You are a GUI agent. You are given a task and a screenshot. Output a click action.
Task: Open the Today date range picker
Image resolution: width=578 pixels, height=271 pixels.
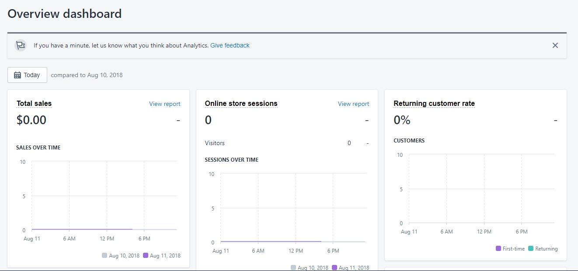tap(27, 75)
